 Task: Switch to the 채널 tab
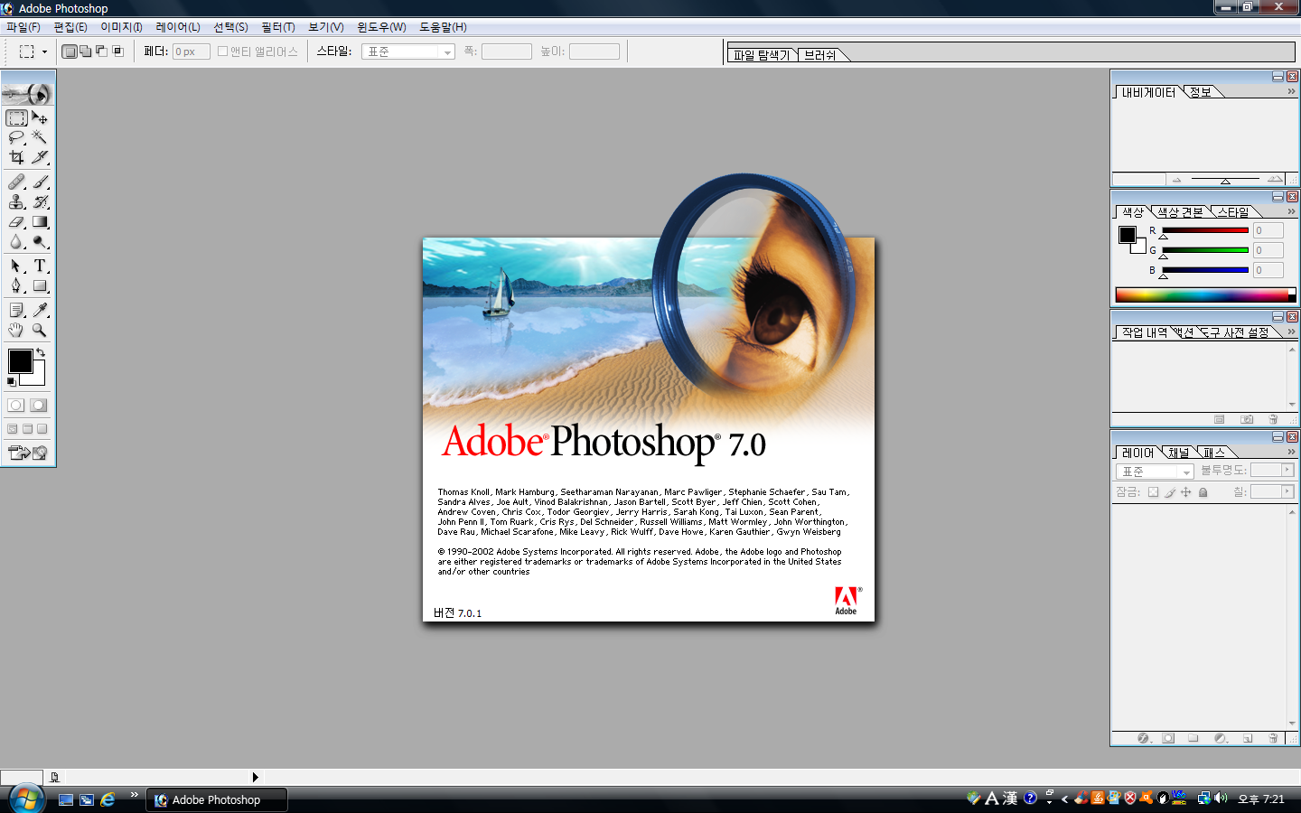point(1178,453)
